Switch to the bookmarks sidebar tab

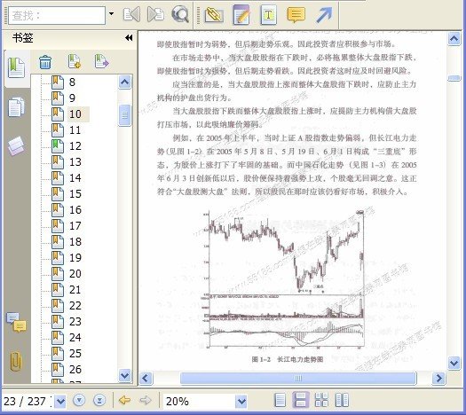[x=16, y=67]
